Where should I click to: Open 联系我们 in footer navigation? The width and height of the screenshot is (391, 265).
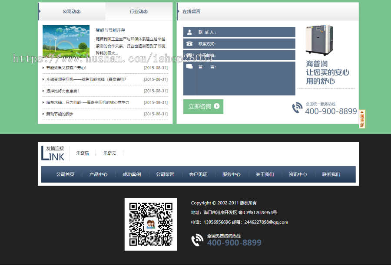tap(331, 174)
